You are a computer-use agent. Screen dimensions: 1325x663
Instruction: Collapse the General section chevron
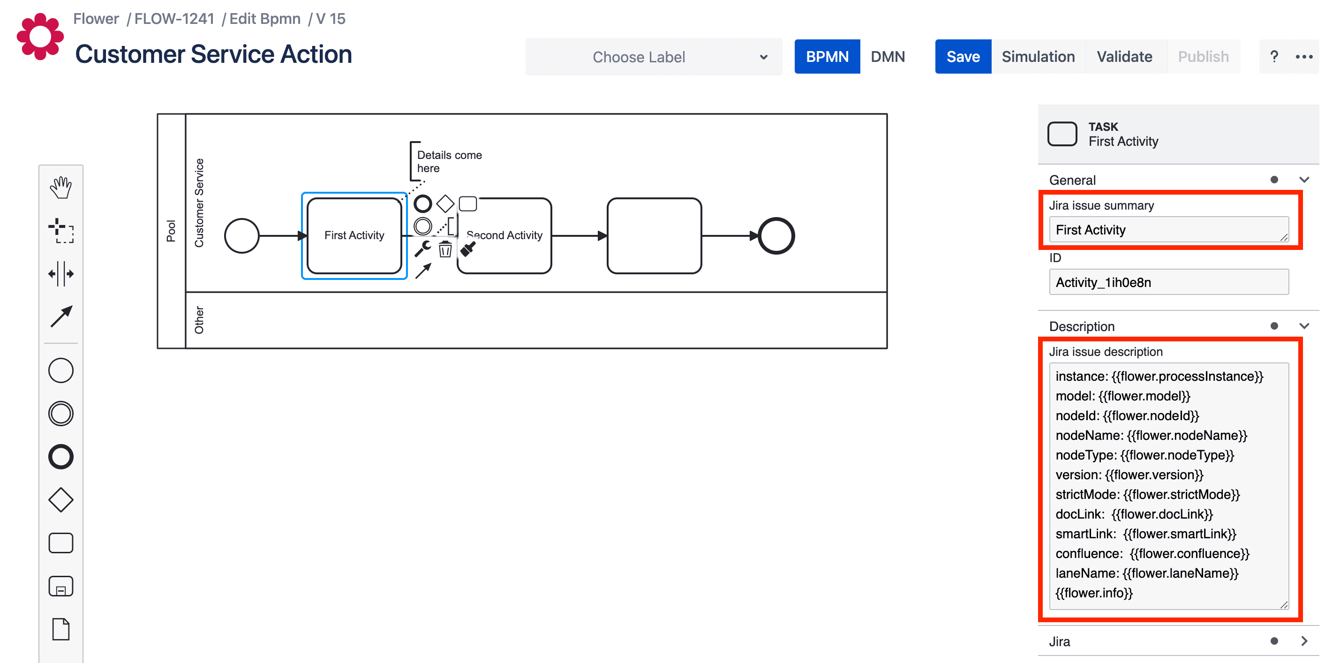pos(1303,180)
